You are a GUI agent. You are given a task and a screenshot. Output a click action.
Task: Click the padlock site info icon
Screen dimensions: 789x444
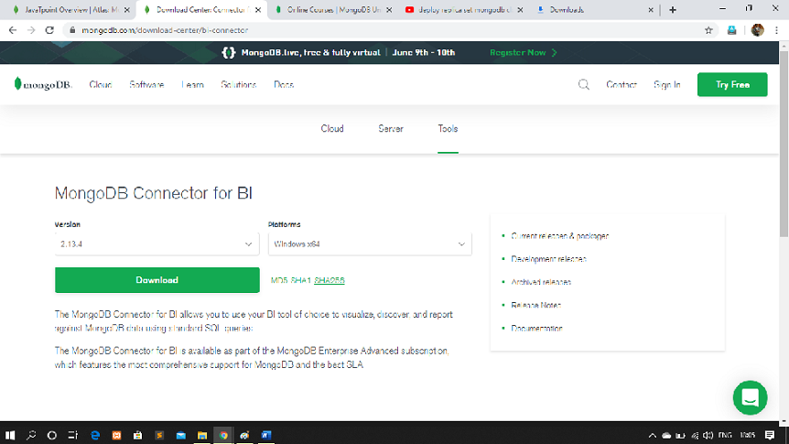[72, 30]
